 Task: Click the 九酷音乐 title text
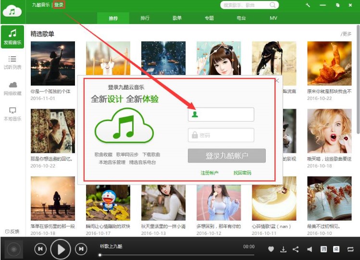coord(41,5)
